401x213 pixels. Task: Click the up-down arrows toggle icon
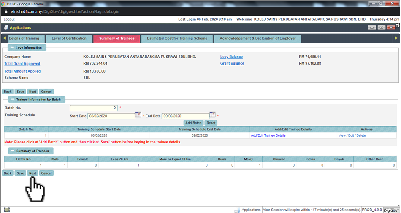click(398, 26)
